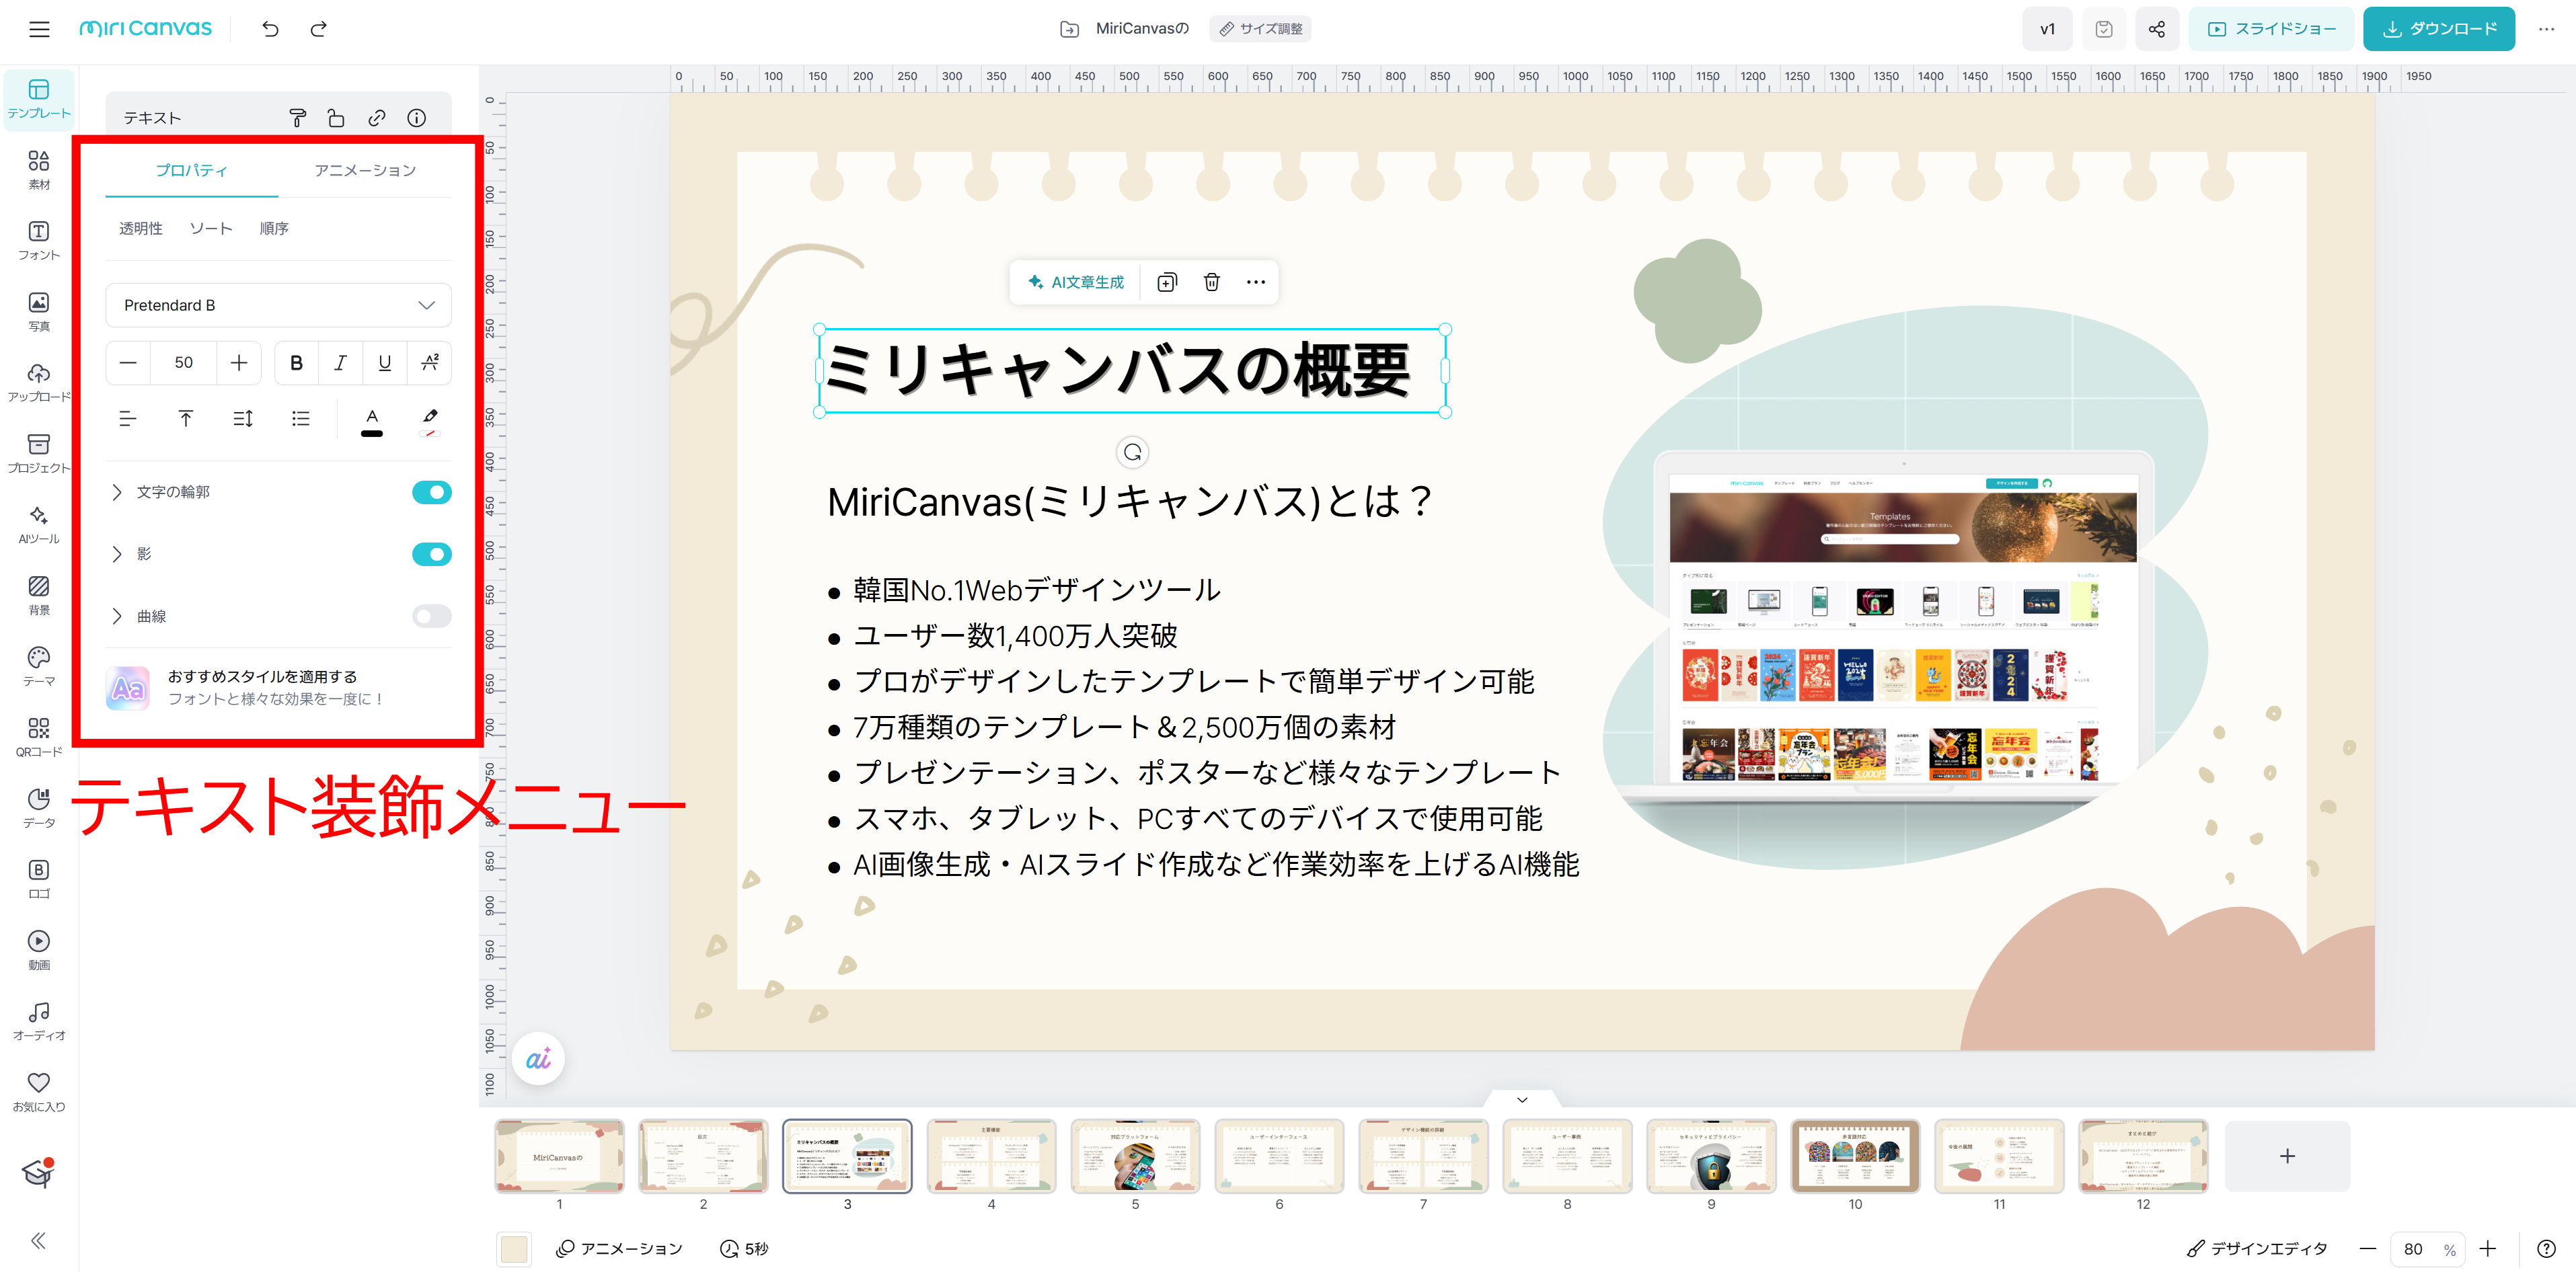The width and height of the screenshot is (2576, 1272).
Task: Click the copy style paint roller icon
Action: coord(297,118)
